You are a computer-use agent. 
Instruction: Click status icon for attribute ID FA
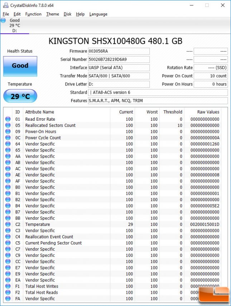[8, 298]
